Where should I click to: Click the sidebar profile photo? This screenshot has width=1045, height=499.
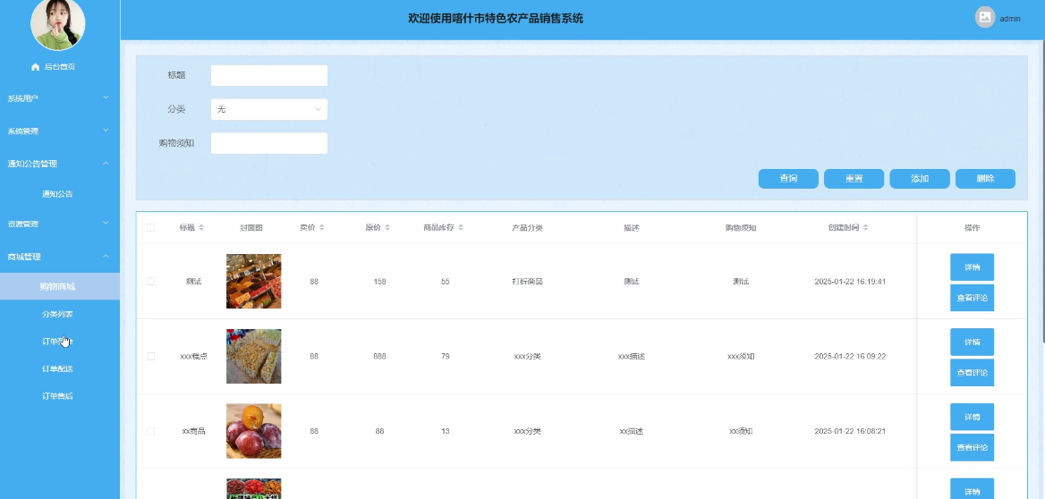point(58,24)
